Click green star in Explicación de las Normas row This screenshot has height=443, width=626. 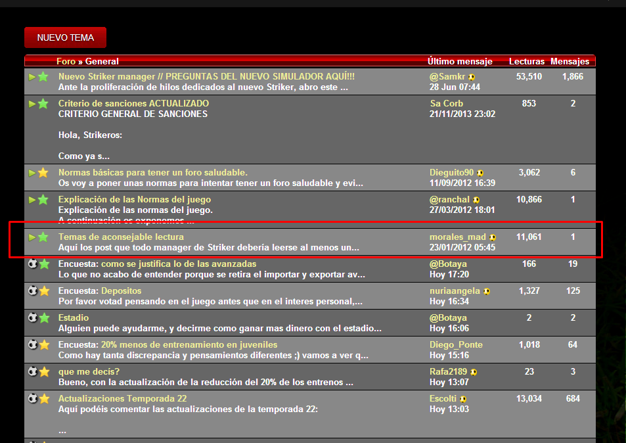coord(43,199)
